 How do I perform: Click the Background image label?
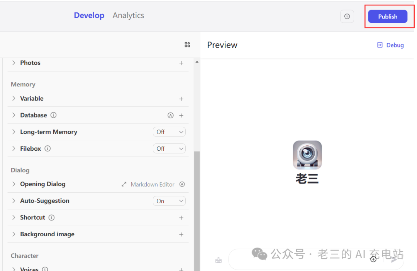click(47, 234)
